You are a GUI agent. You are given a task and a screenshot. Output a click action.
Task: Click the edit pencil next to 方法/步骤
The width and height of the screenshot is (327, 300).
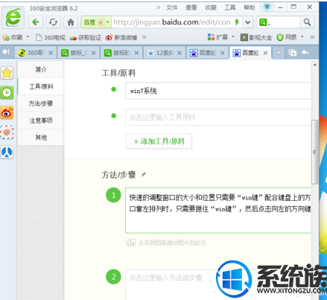tap(143, 175)
